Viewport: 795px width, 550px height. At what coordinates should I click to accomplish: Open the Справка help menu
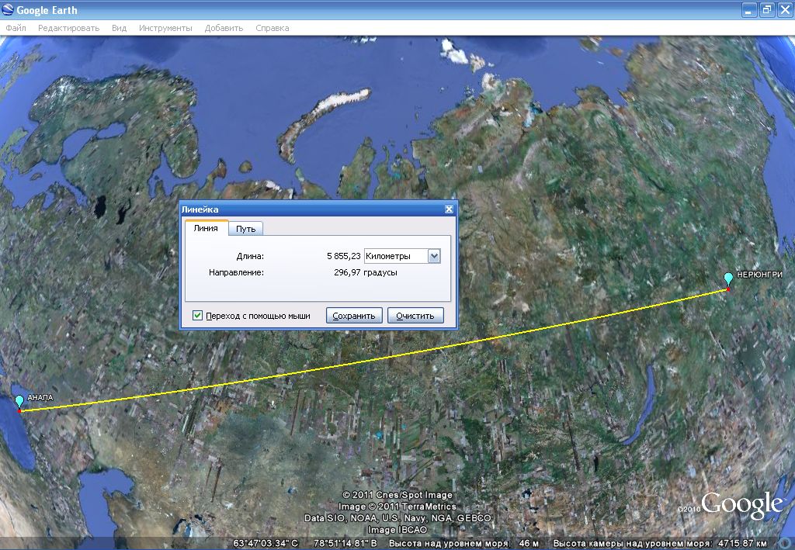[272, 28]
